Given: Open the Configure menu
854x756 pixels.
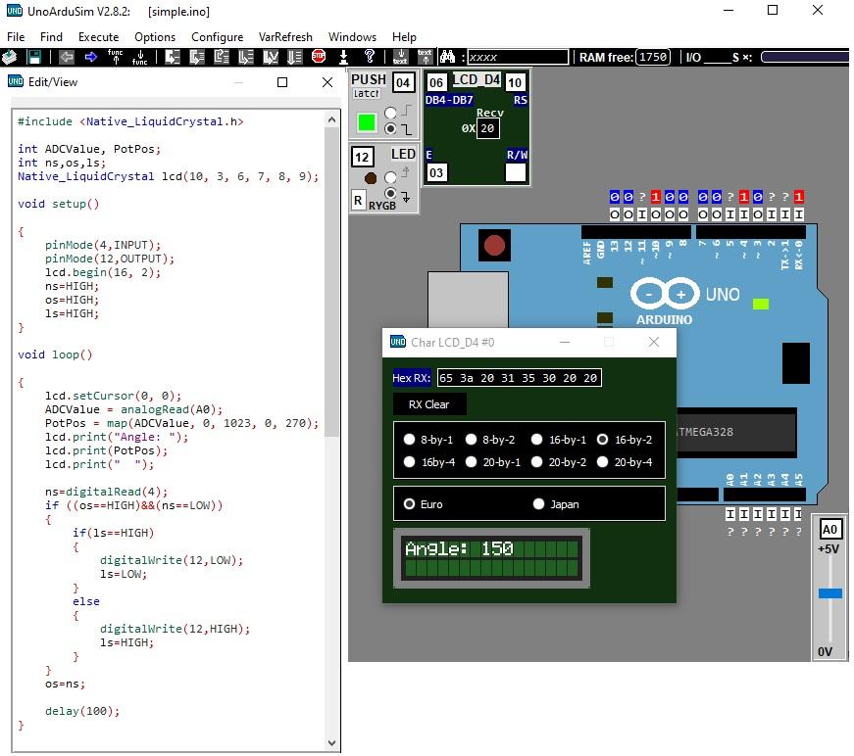Looking at the screenshot, I should (x=218, y=37).
